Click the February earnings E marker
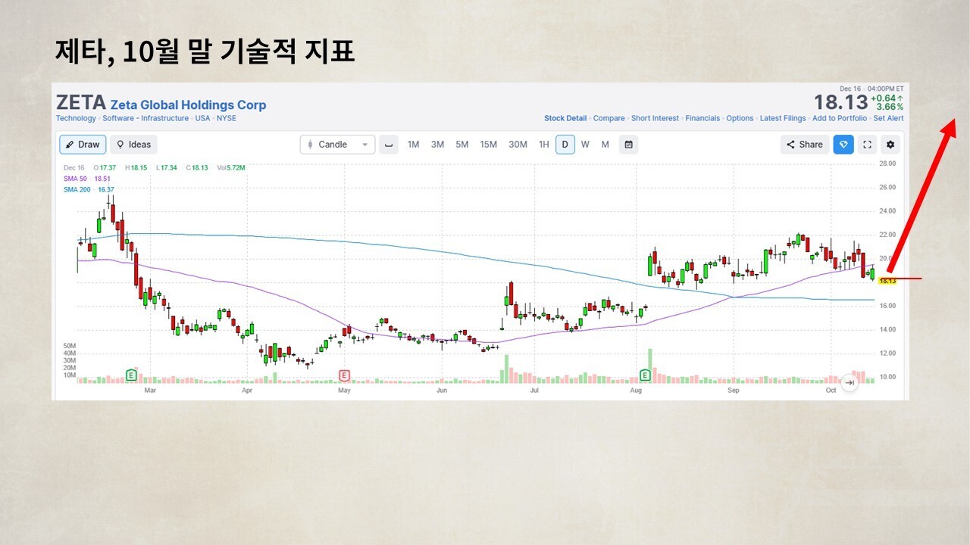The width and height of the screenshot is (970, 545). (131, 375)
